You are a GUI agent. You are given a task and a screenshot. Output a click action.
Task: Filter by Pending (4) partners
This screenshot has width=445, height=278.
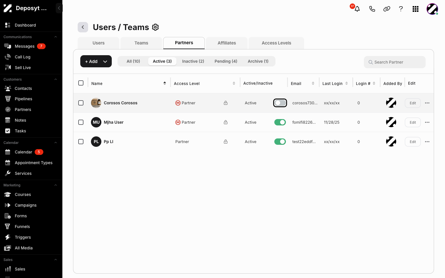[x=226, y=61]
